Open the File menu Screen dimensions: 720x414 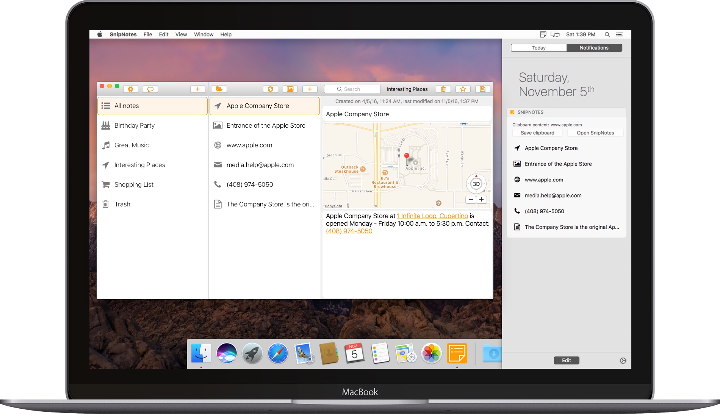[148, 34]
